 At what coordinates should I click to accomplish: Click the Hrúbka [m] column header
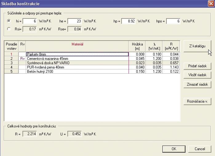point(137,46)
